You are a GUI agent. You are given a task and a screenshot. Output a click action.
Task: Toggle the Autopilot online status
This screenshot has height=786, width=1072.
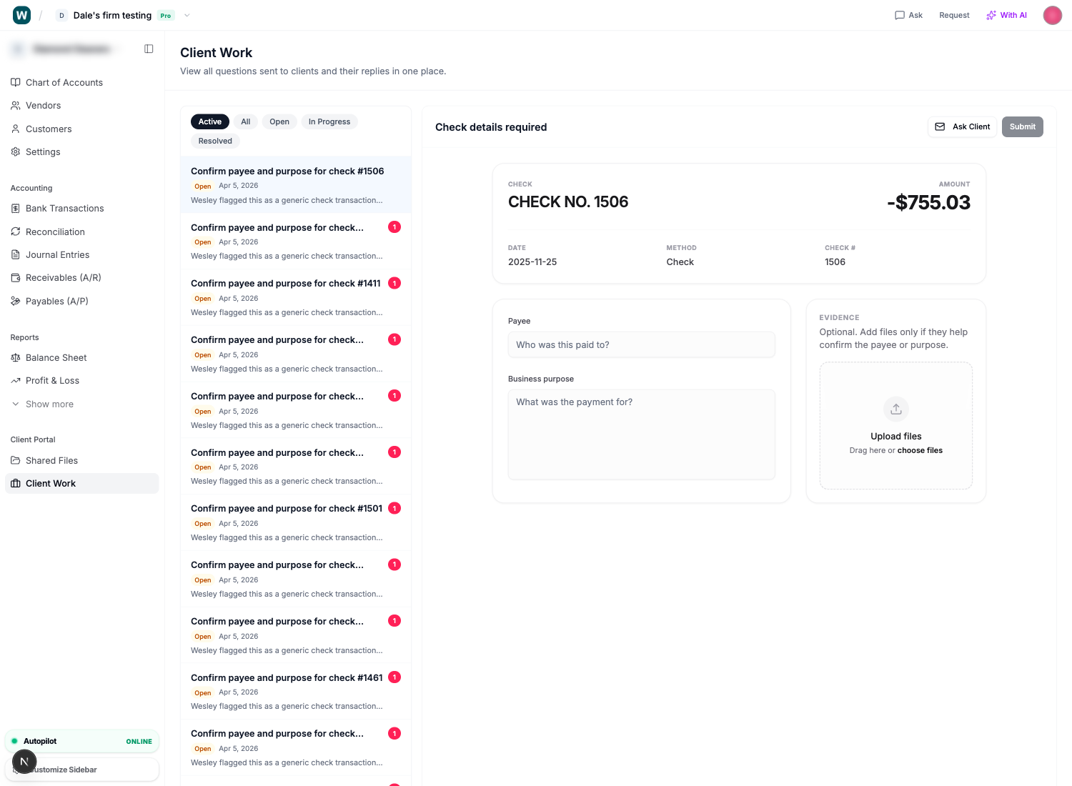click(81, 741)
